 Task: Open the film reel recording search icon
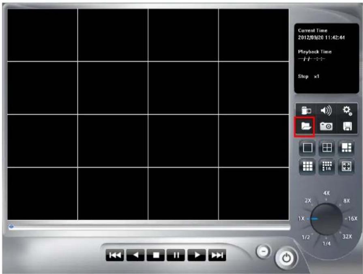(x=306, y=110)
